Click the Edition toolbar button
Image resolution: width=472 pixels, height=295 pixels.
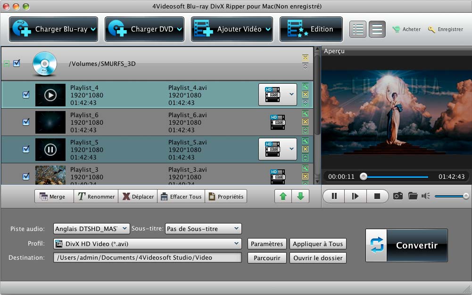point(311,29)
